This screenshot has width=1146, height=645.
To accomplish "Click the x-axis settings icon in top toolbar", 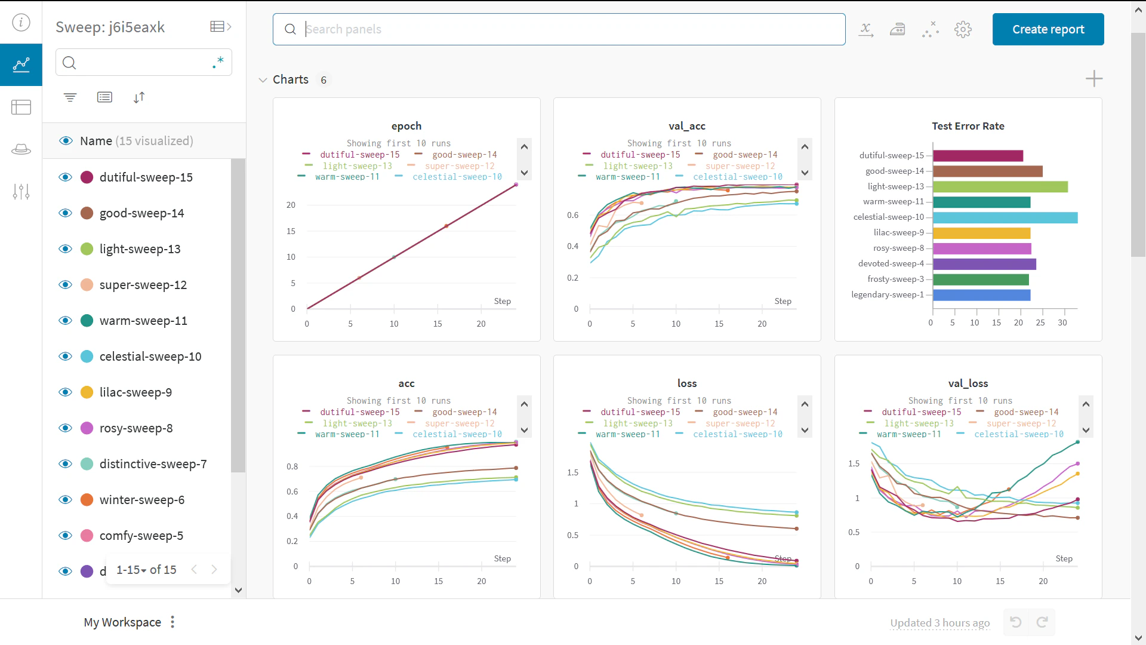I will [866, 29].
